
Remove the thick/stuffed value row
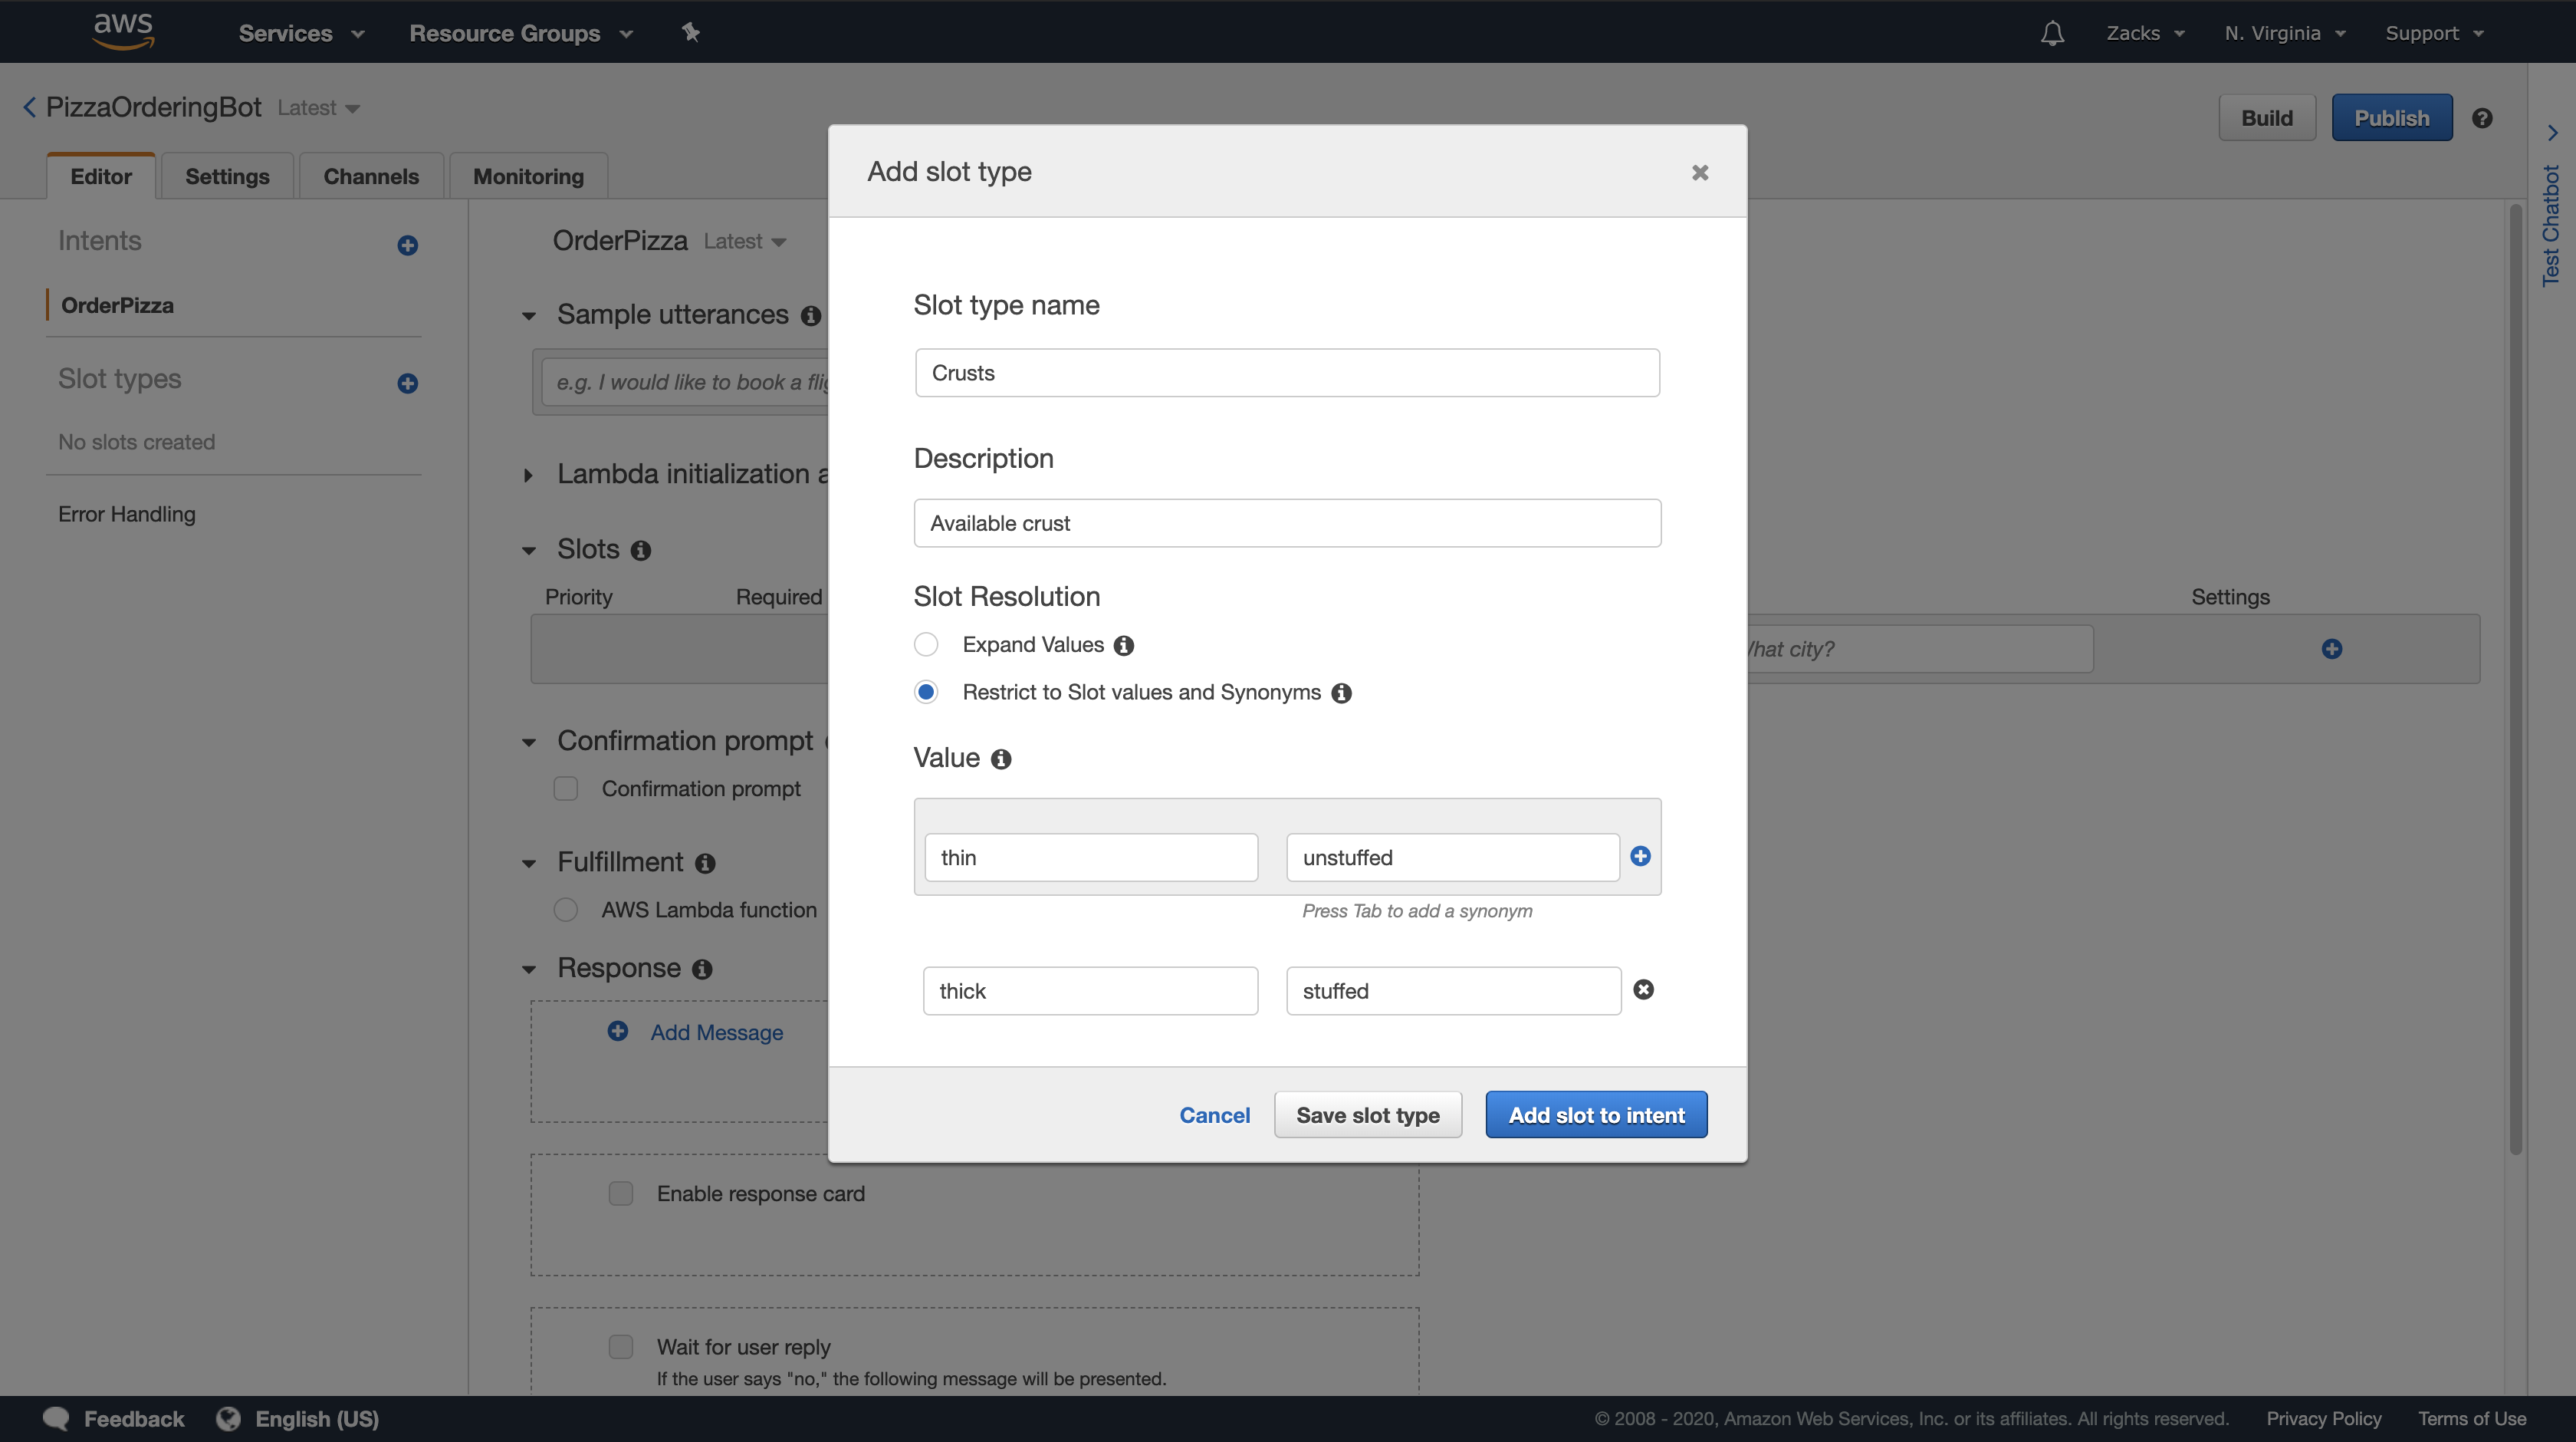pos(1643,989)
